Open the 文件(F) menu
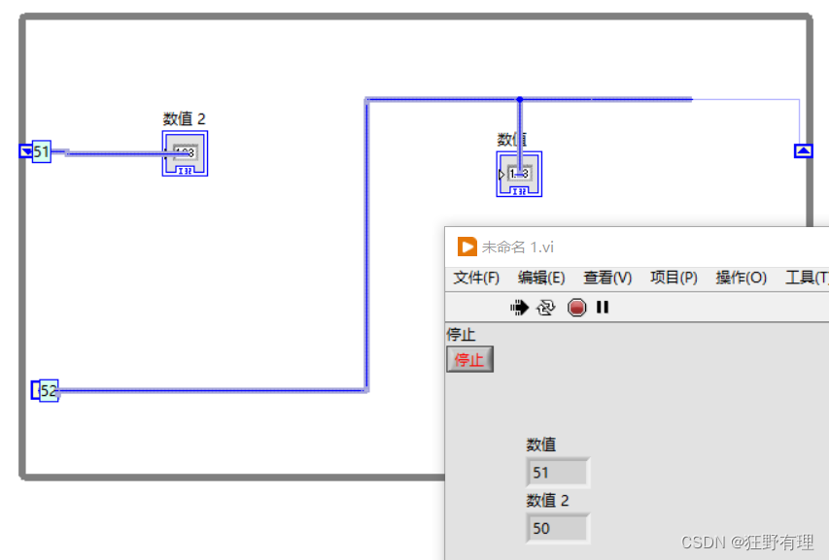This screenshot has width=829, height=560. (476, 278)
